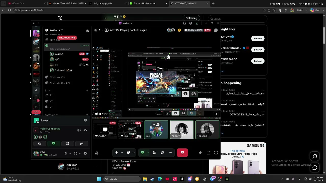Turn on camera in bottom call controls
Viewport: 326px width, 183px height.
click(x=128, y=153)
